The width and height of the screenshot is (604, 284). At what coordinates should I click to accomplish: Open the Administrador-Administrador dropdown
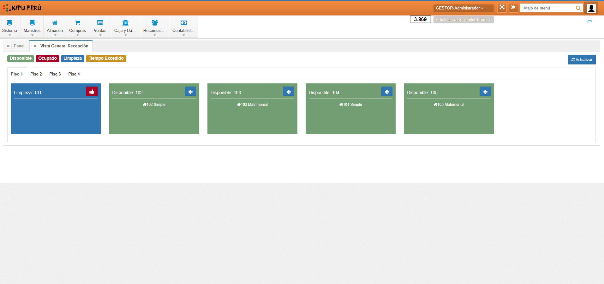click(x=463, y=20)
